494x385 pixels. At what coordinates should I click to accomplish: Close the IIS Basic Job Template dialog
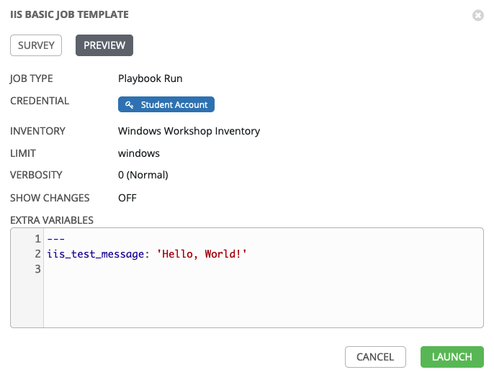[477, 15]
